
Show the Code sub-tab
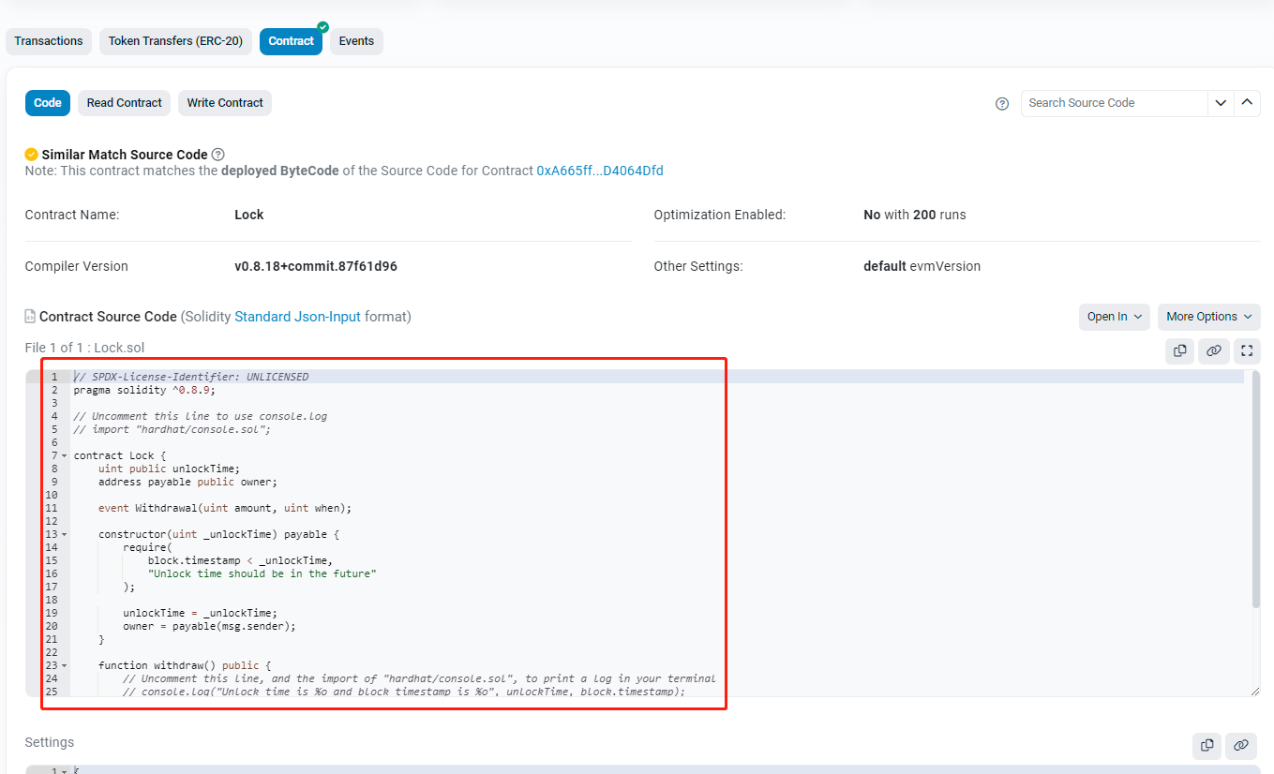(48, 103)
